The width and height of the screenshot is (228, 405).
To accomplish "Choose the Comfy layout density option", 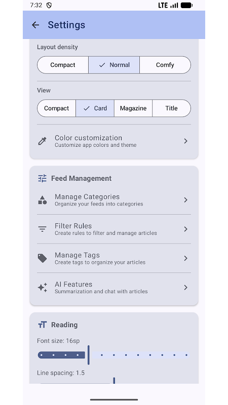I will (165, 65).
